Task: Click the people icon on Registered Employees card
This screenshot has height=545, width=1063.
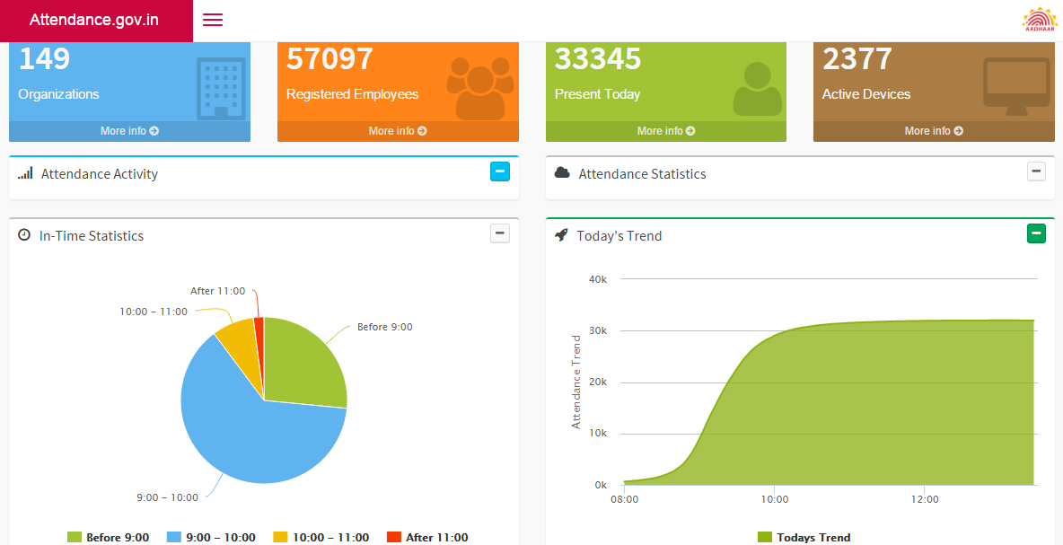Action: (482, 86)
